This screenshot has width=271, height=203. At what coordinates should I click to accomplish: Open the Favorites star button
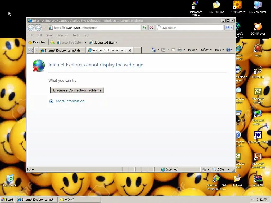point(37,43)
